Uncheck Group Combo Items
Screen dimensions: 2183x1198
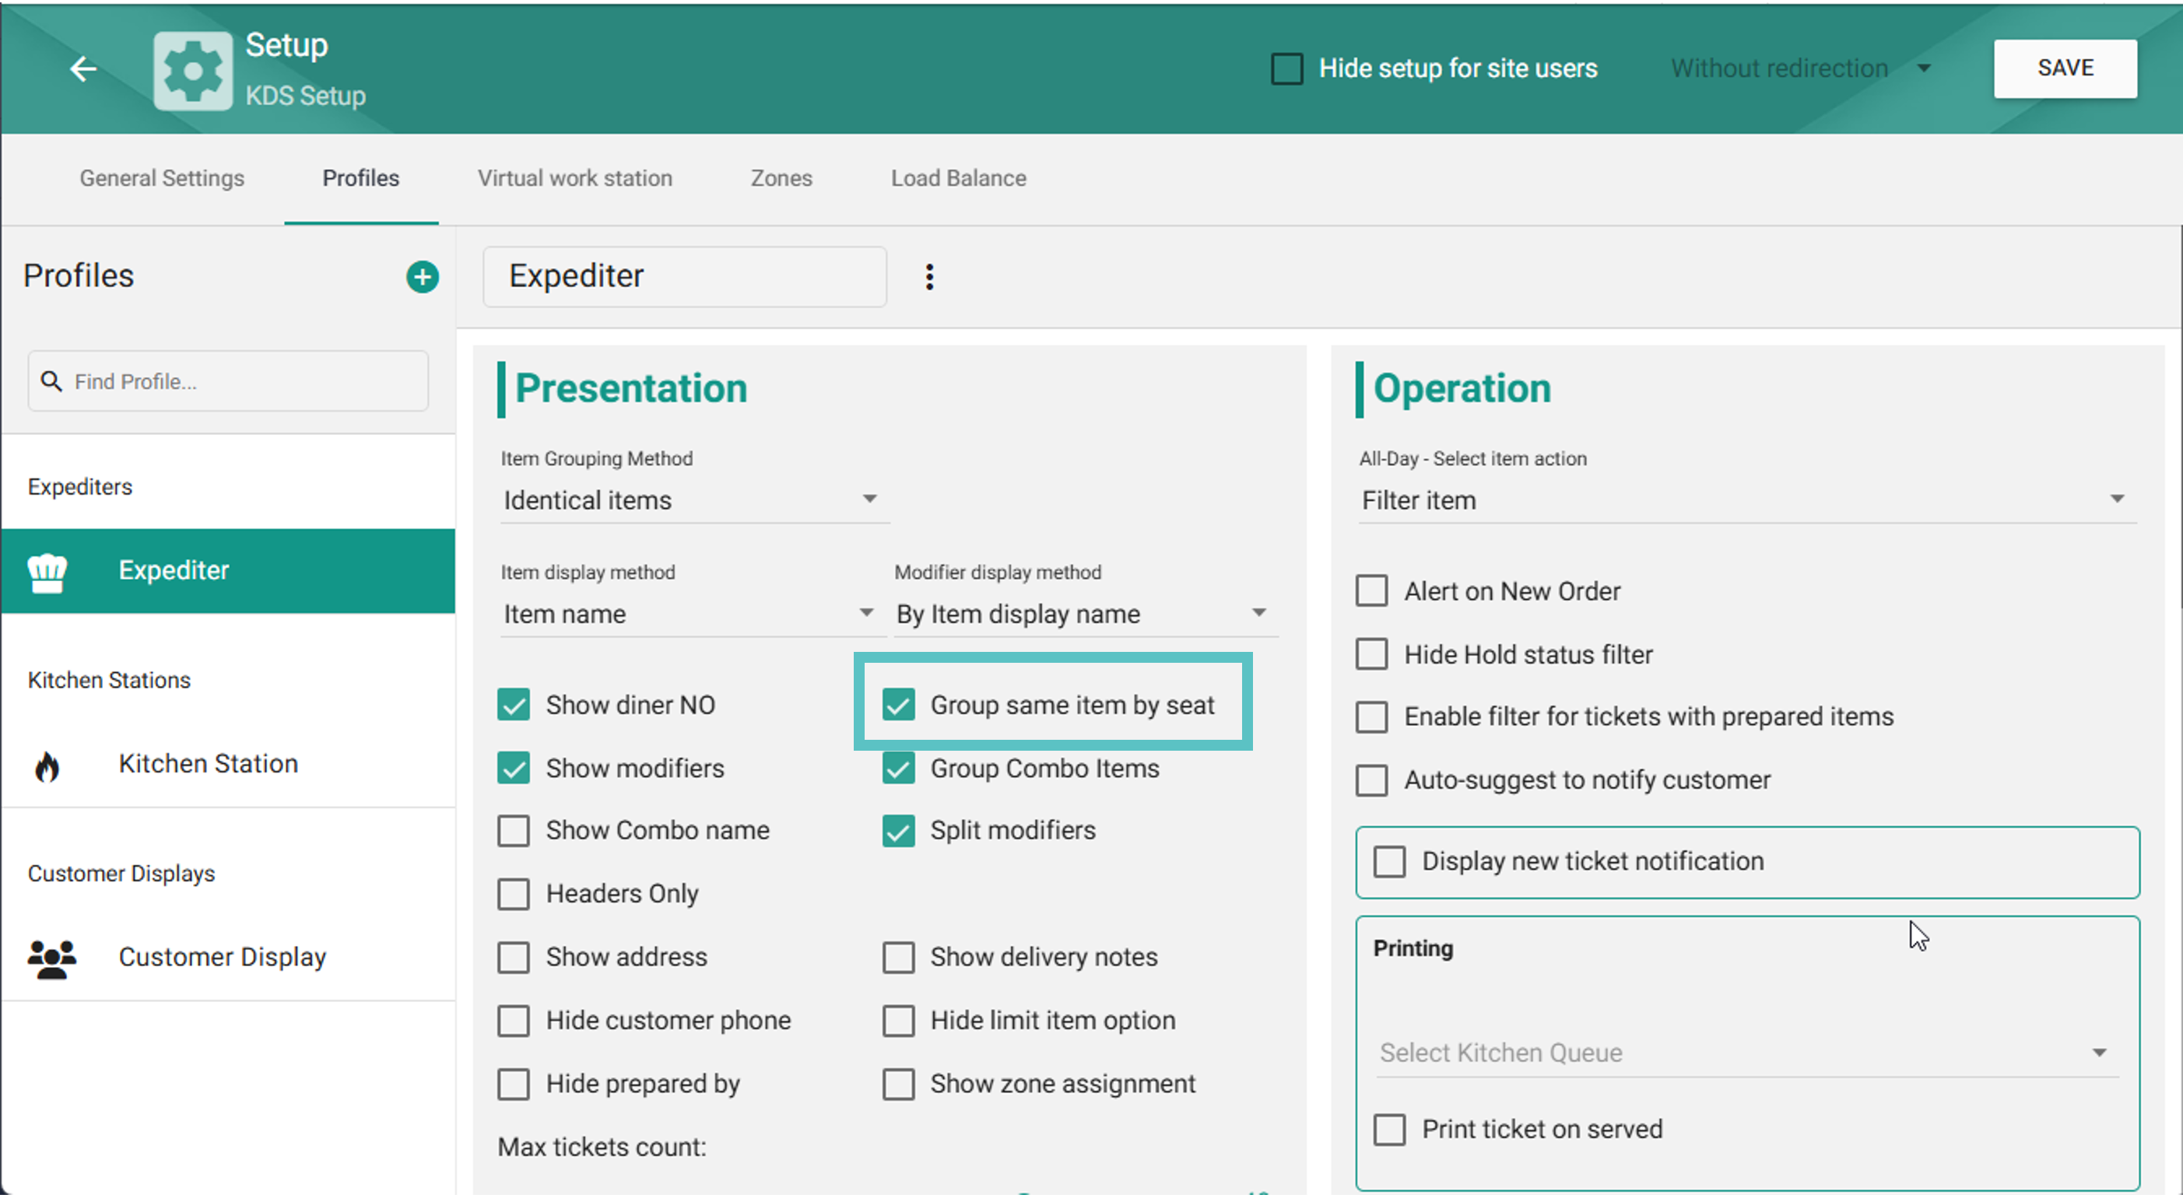898,769
